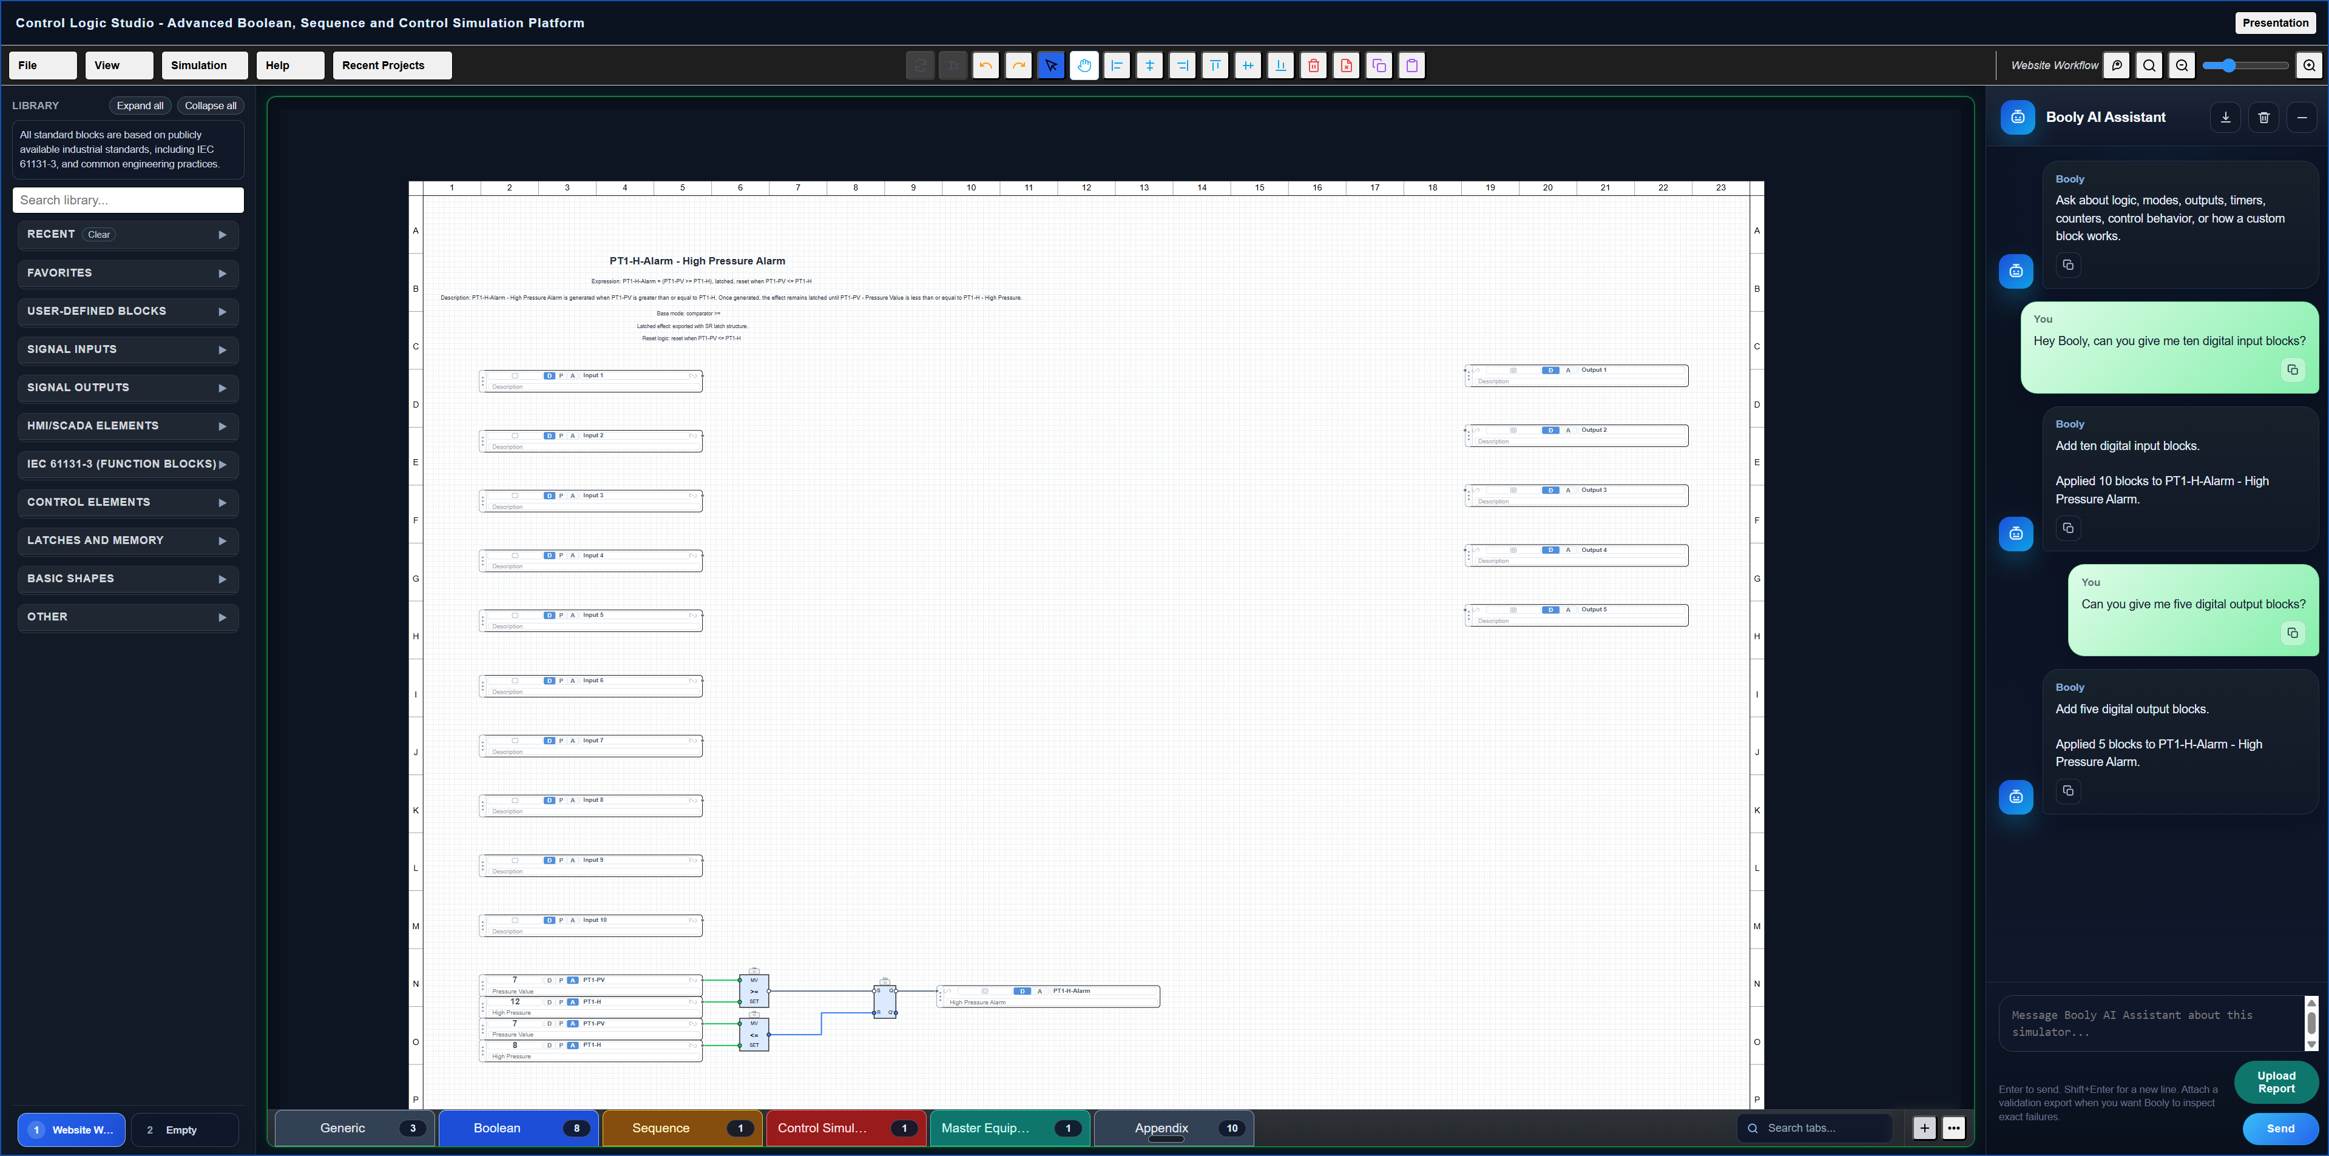Copy Booly's 'Applied 5 blocks' reply
Image resolution: width=2329 pixels, height=1156 pixels.
(x=2069, y=791)
